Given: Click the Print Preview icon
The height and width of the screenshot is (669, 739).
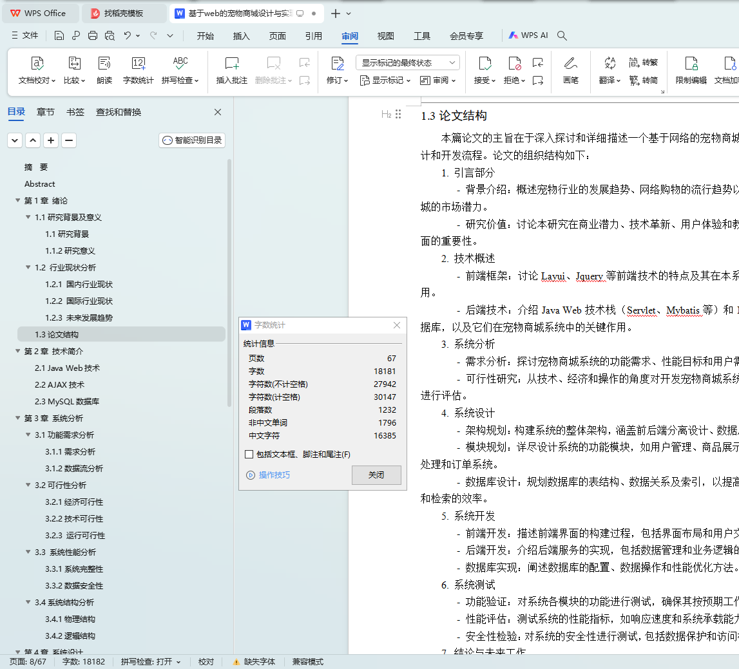Looking at the screenshot, I should [110, 35].
